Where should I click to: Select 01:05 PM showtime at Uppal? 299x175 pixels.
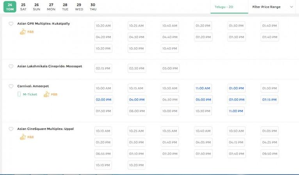pyautogui.click(x=269, y=131)
